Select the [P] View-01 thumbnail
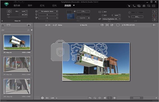The height and width of the screenshot is (102, 159). pyautogui.click(x=17, y=42)
